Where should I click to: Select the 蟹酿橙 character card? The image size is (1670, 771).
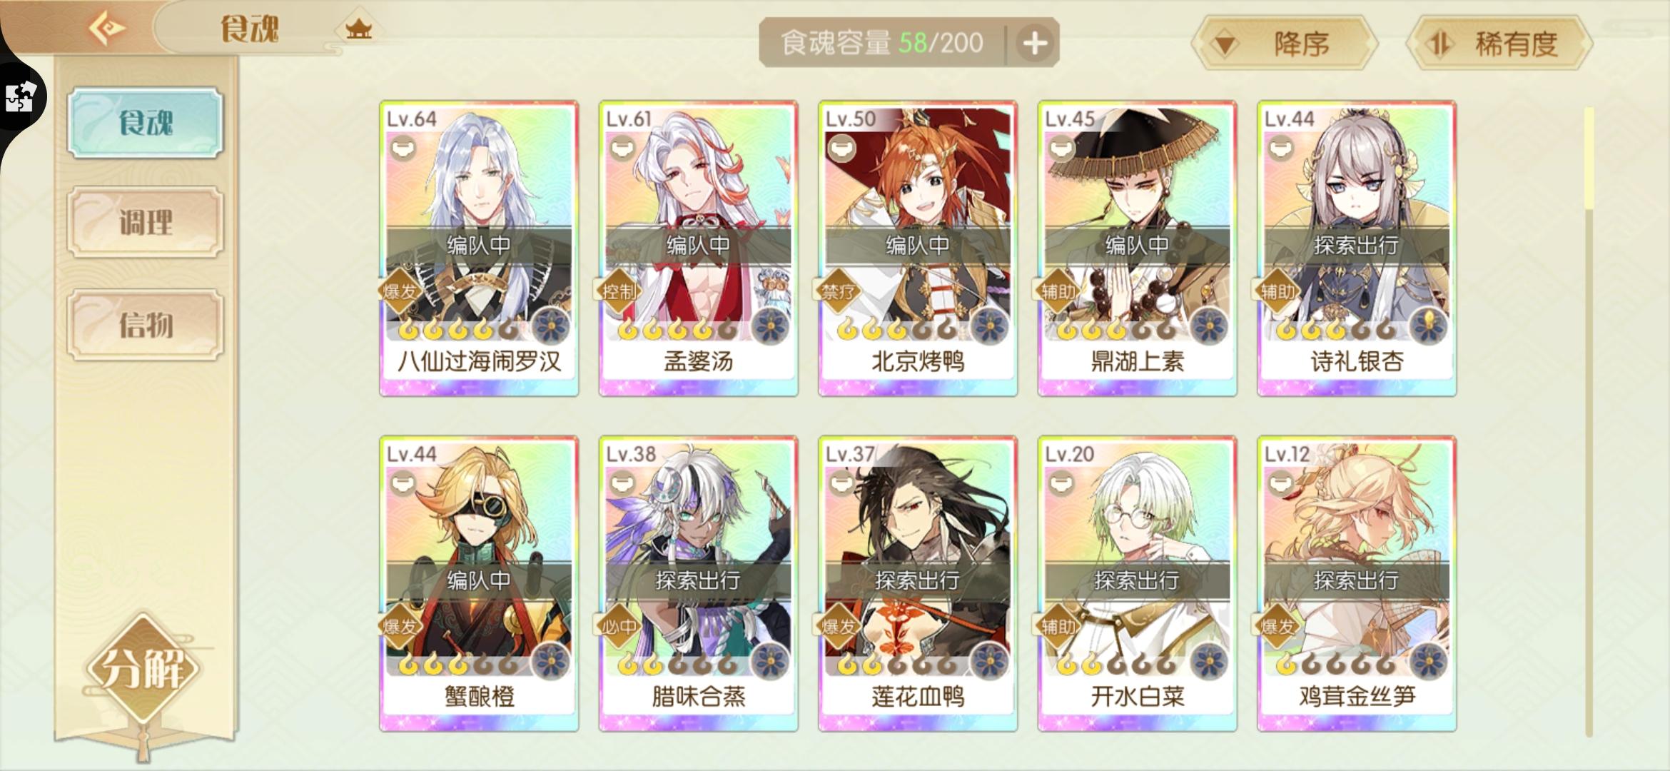pos(479,584)
